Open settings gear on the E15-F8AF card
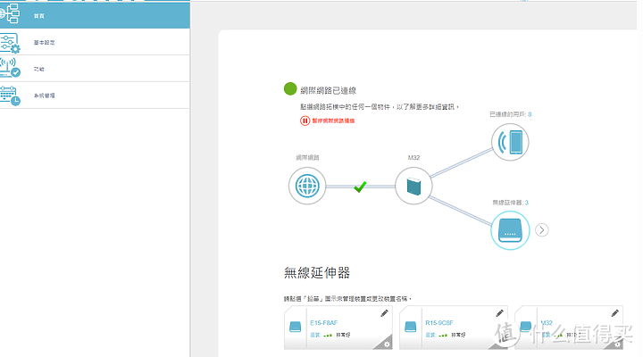The height and width of the screenshot is (357, 643). (x=387, y=345)
